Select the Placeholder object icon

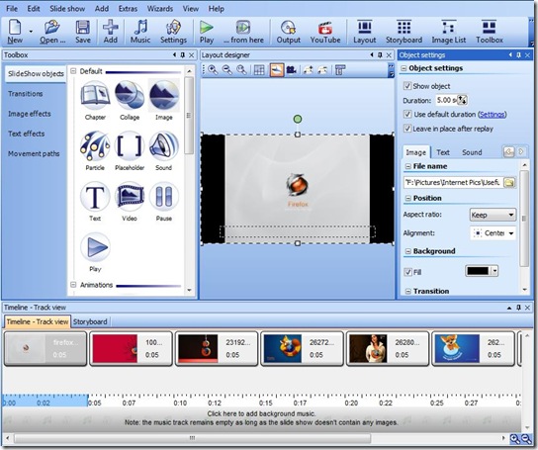130,146
